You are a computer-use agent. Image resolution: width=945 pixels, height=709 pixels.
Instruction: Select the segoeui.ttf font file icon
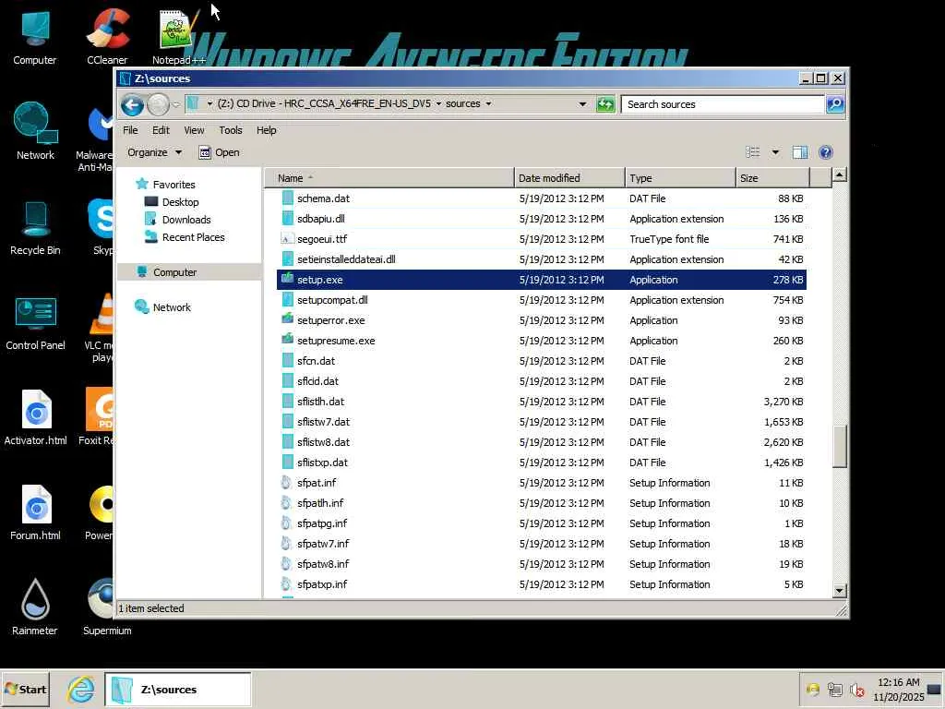click(288, 239)
